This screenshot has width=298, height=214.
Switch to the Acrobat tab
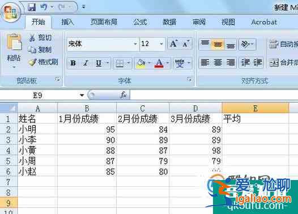click(x=264, y=22)
